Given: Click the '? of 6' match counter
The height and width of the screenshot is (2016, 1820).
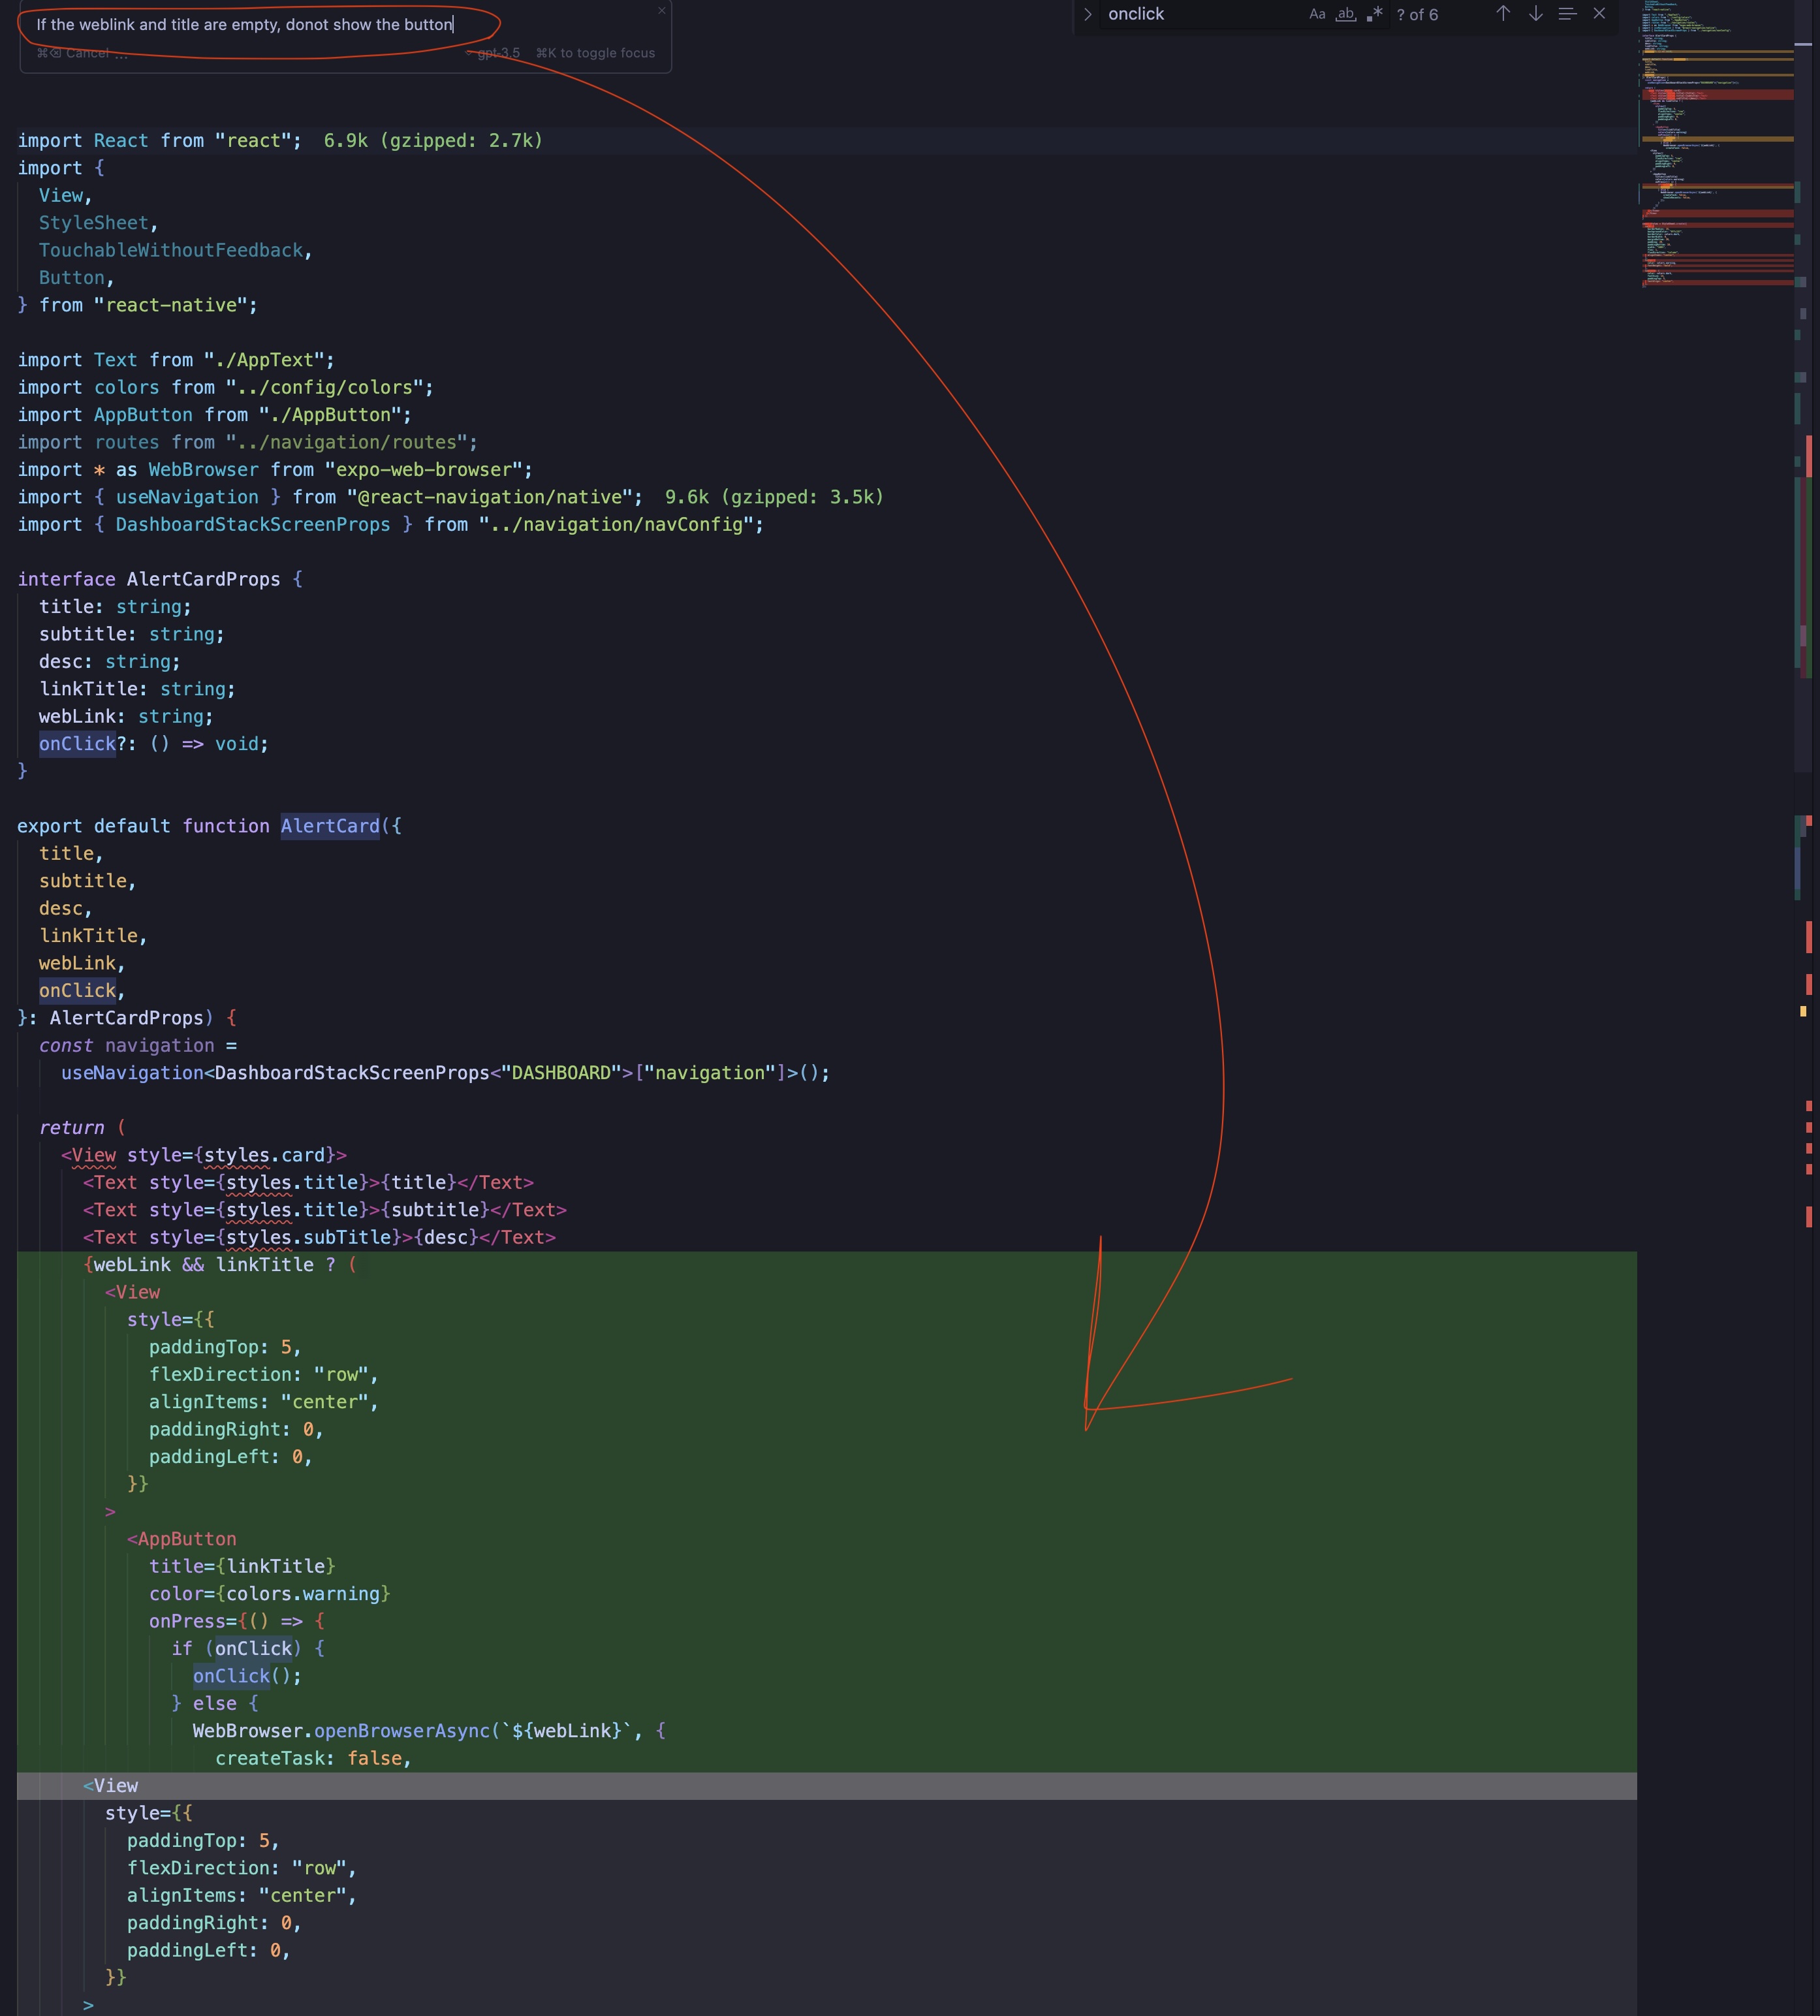Looking at the screenshot, I should [x=1417, y=14].
